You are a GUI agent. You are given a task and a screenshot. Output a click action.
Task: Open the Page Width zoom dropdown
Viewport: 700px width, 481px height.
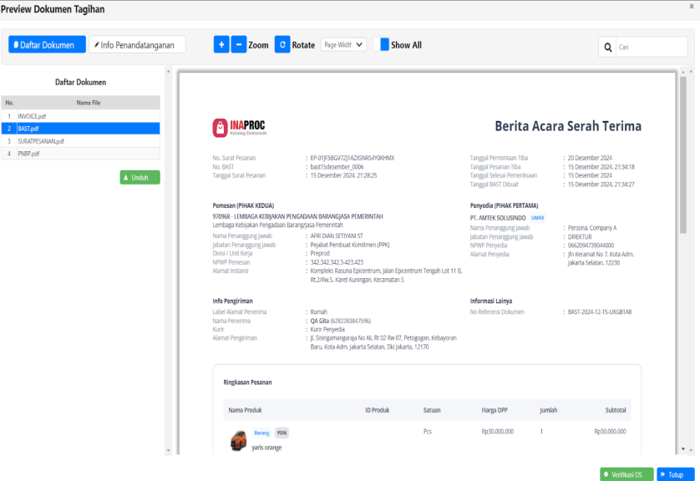(343, 45)
